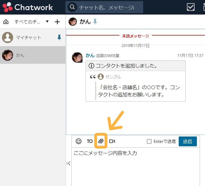Viewport: 205px width, 186px height.
Task: Expand the すべてのチャット filter dropdown
Action: pos(47,22)
